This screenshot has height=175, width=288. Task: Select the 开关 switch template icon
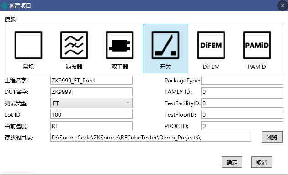tap(165, 45)
